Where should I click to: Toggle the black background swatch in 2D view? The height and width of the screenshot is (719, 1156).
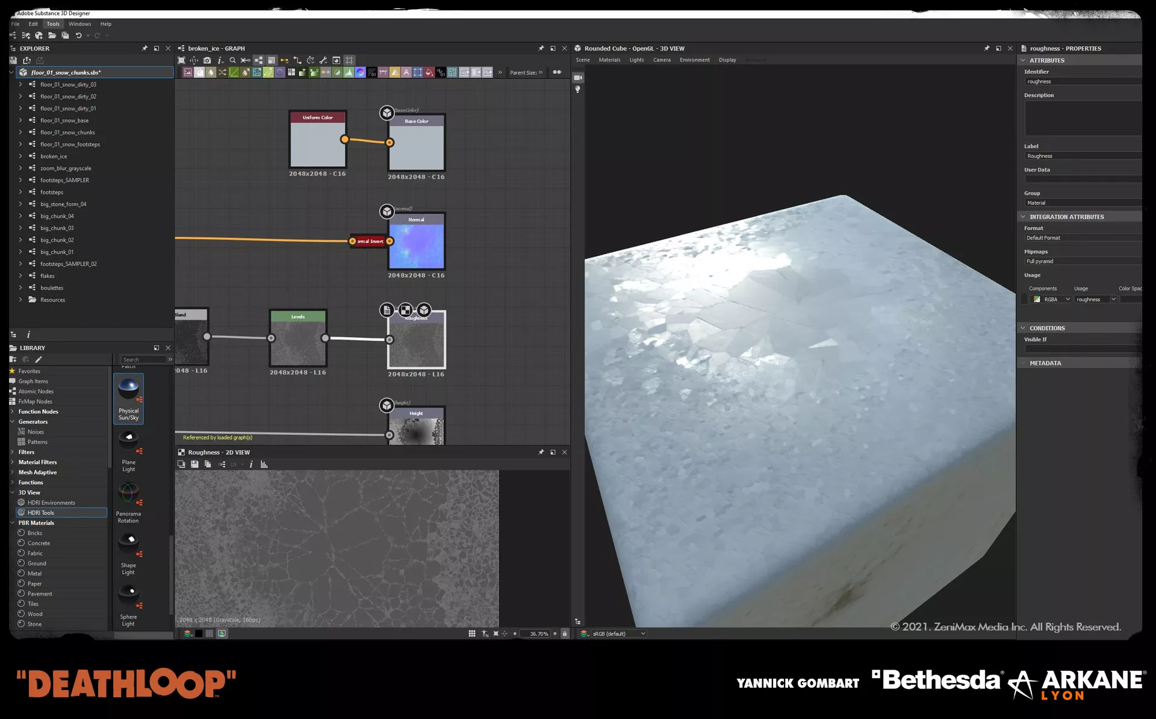199,633
